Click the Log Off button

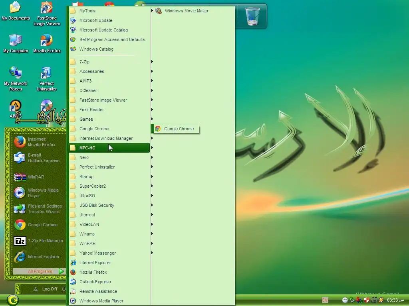46,289
